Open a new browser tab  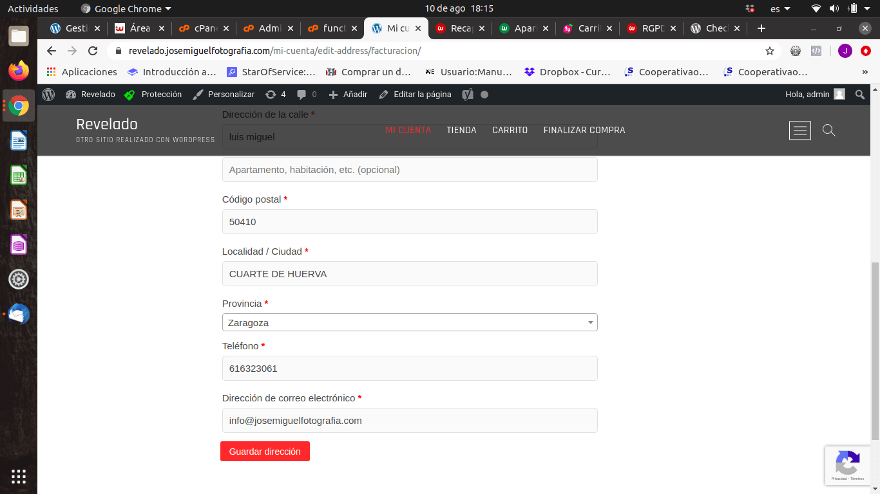click(761, 28)
